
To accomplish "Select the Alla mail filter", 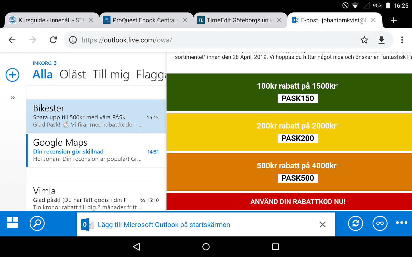I will (x=42, y=75).
